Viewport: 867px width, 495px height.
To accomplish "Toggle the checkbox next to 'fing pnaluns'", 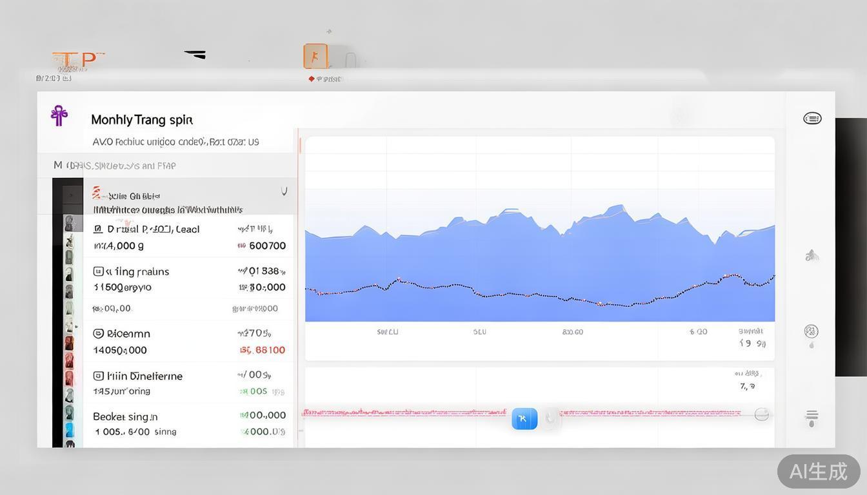I will pyautogui.click(x=98, y=271).
